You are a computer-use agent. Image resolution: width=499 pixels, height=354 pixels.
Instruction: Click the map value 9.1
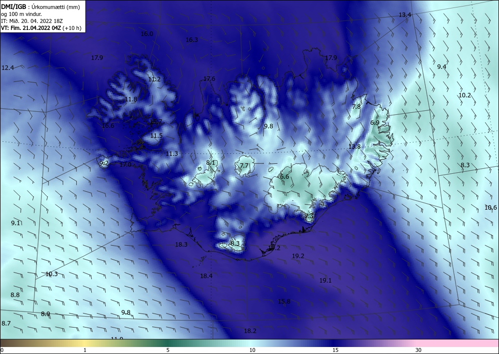[16, 223]
